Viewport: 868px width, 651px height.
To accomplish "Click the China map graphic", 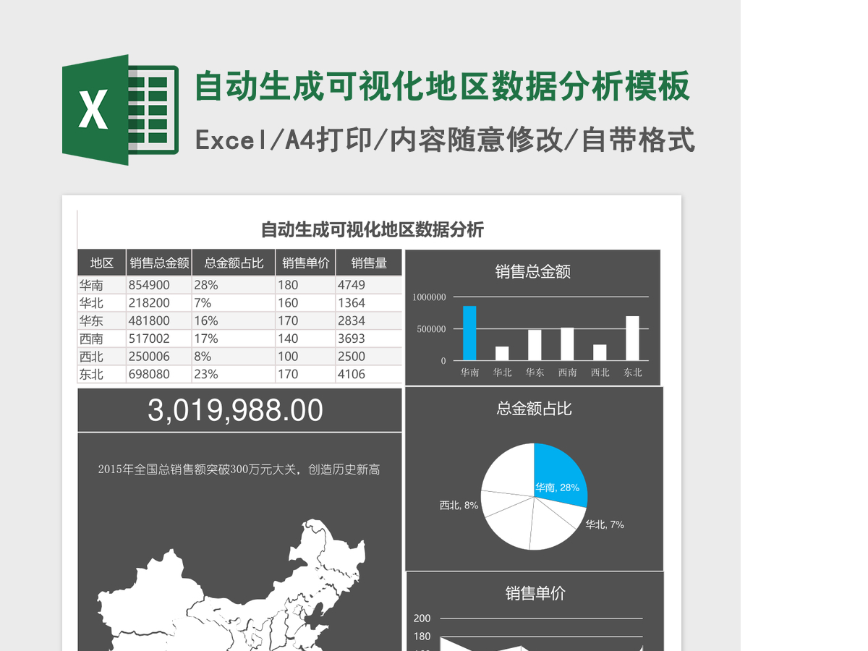I will click(231, 584).
